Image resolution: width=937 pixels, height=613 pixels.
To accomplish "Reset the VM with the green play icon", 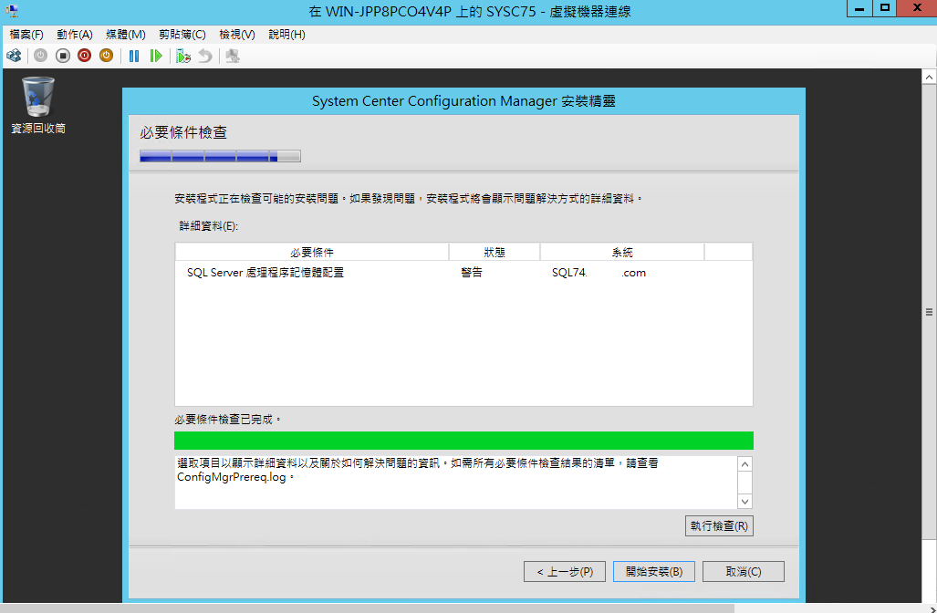I will point(156,57).
